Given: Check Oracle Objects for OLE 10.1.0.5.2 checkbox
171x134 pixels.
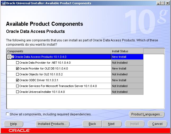Looking at the screenshot, I should coord(17,74).
